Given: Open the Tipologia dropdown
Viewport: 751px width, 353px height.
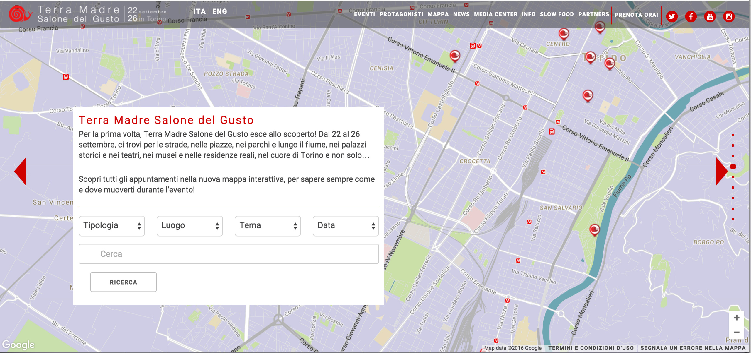Looking at the screenshot, I should coord(112,226).
